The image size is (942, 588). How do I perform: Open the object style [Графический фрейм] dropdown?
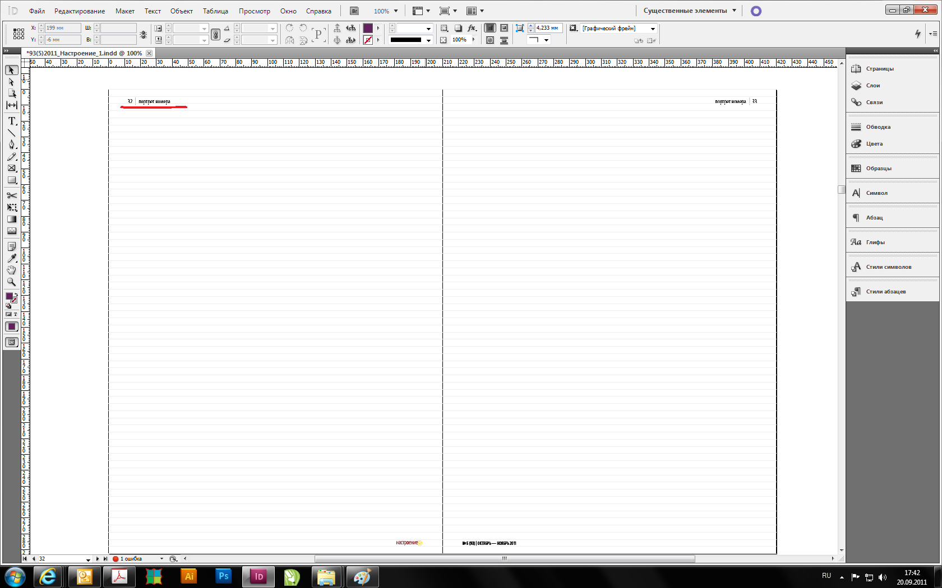[x=653, y=29]
